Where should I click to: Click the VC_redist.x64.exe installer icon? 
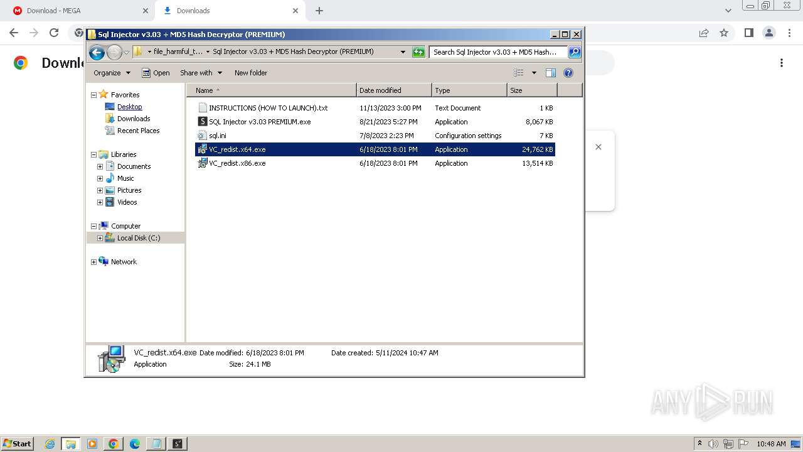(x=202, y=149)
